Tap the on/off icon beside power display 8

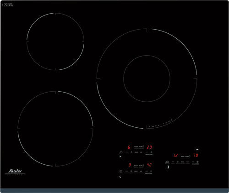[121, 171]
